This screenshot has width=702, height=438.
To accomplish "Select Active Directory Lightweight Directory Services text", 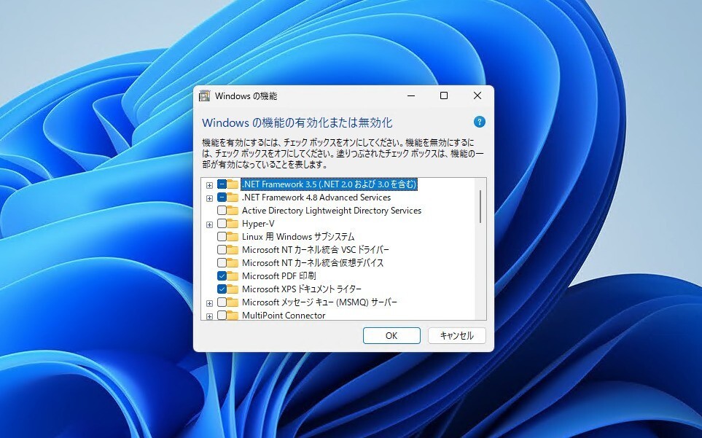I will (x=331, y=211).
